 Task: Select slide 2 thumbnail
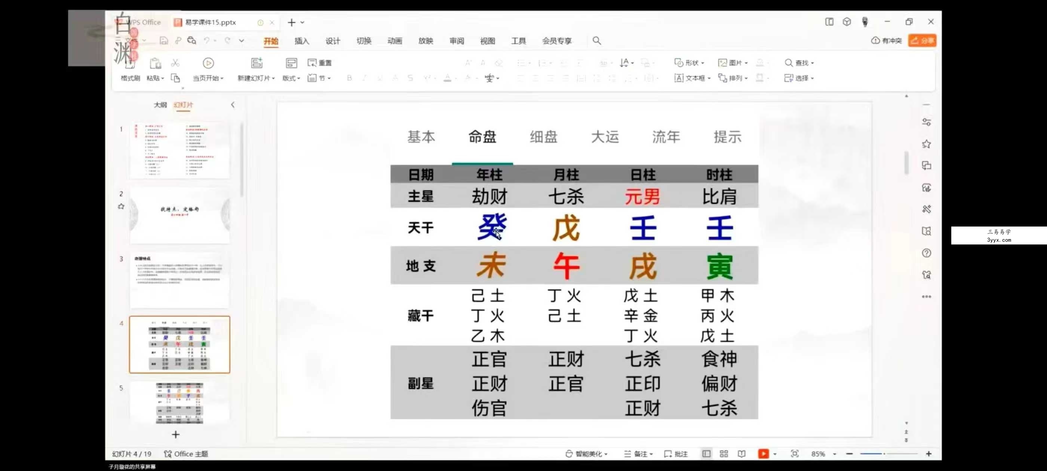pos(179,215)
